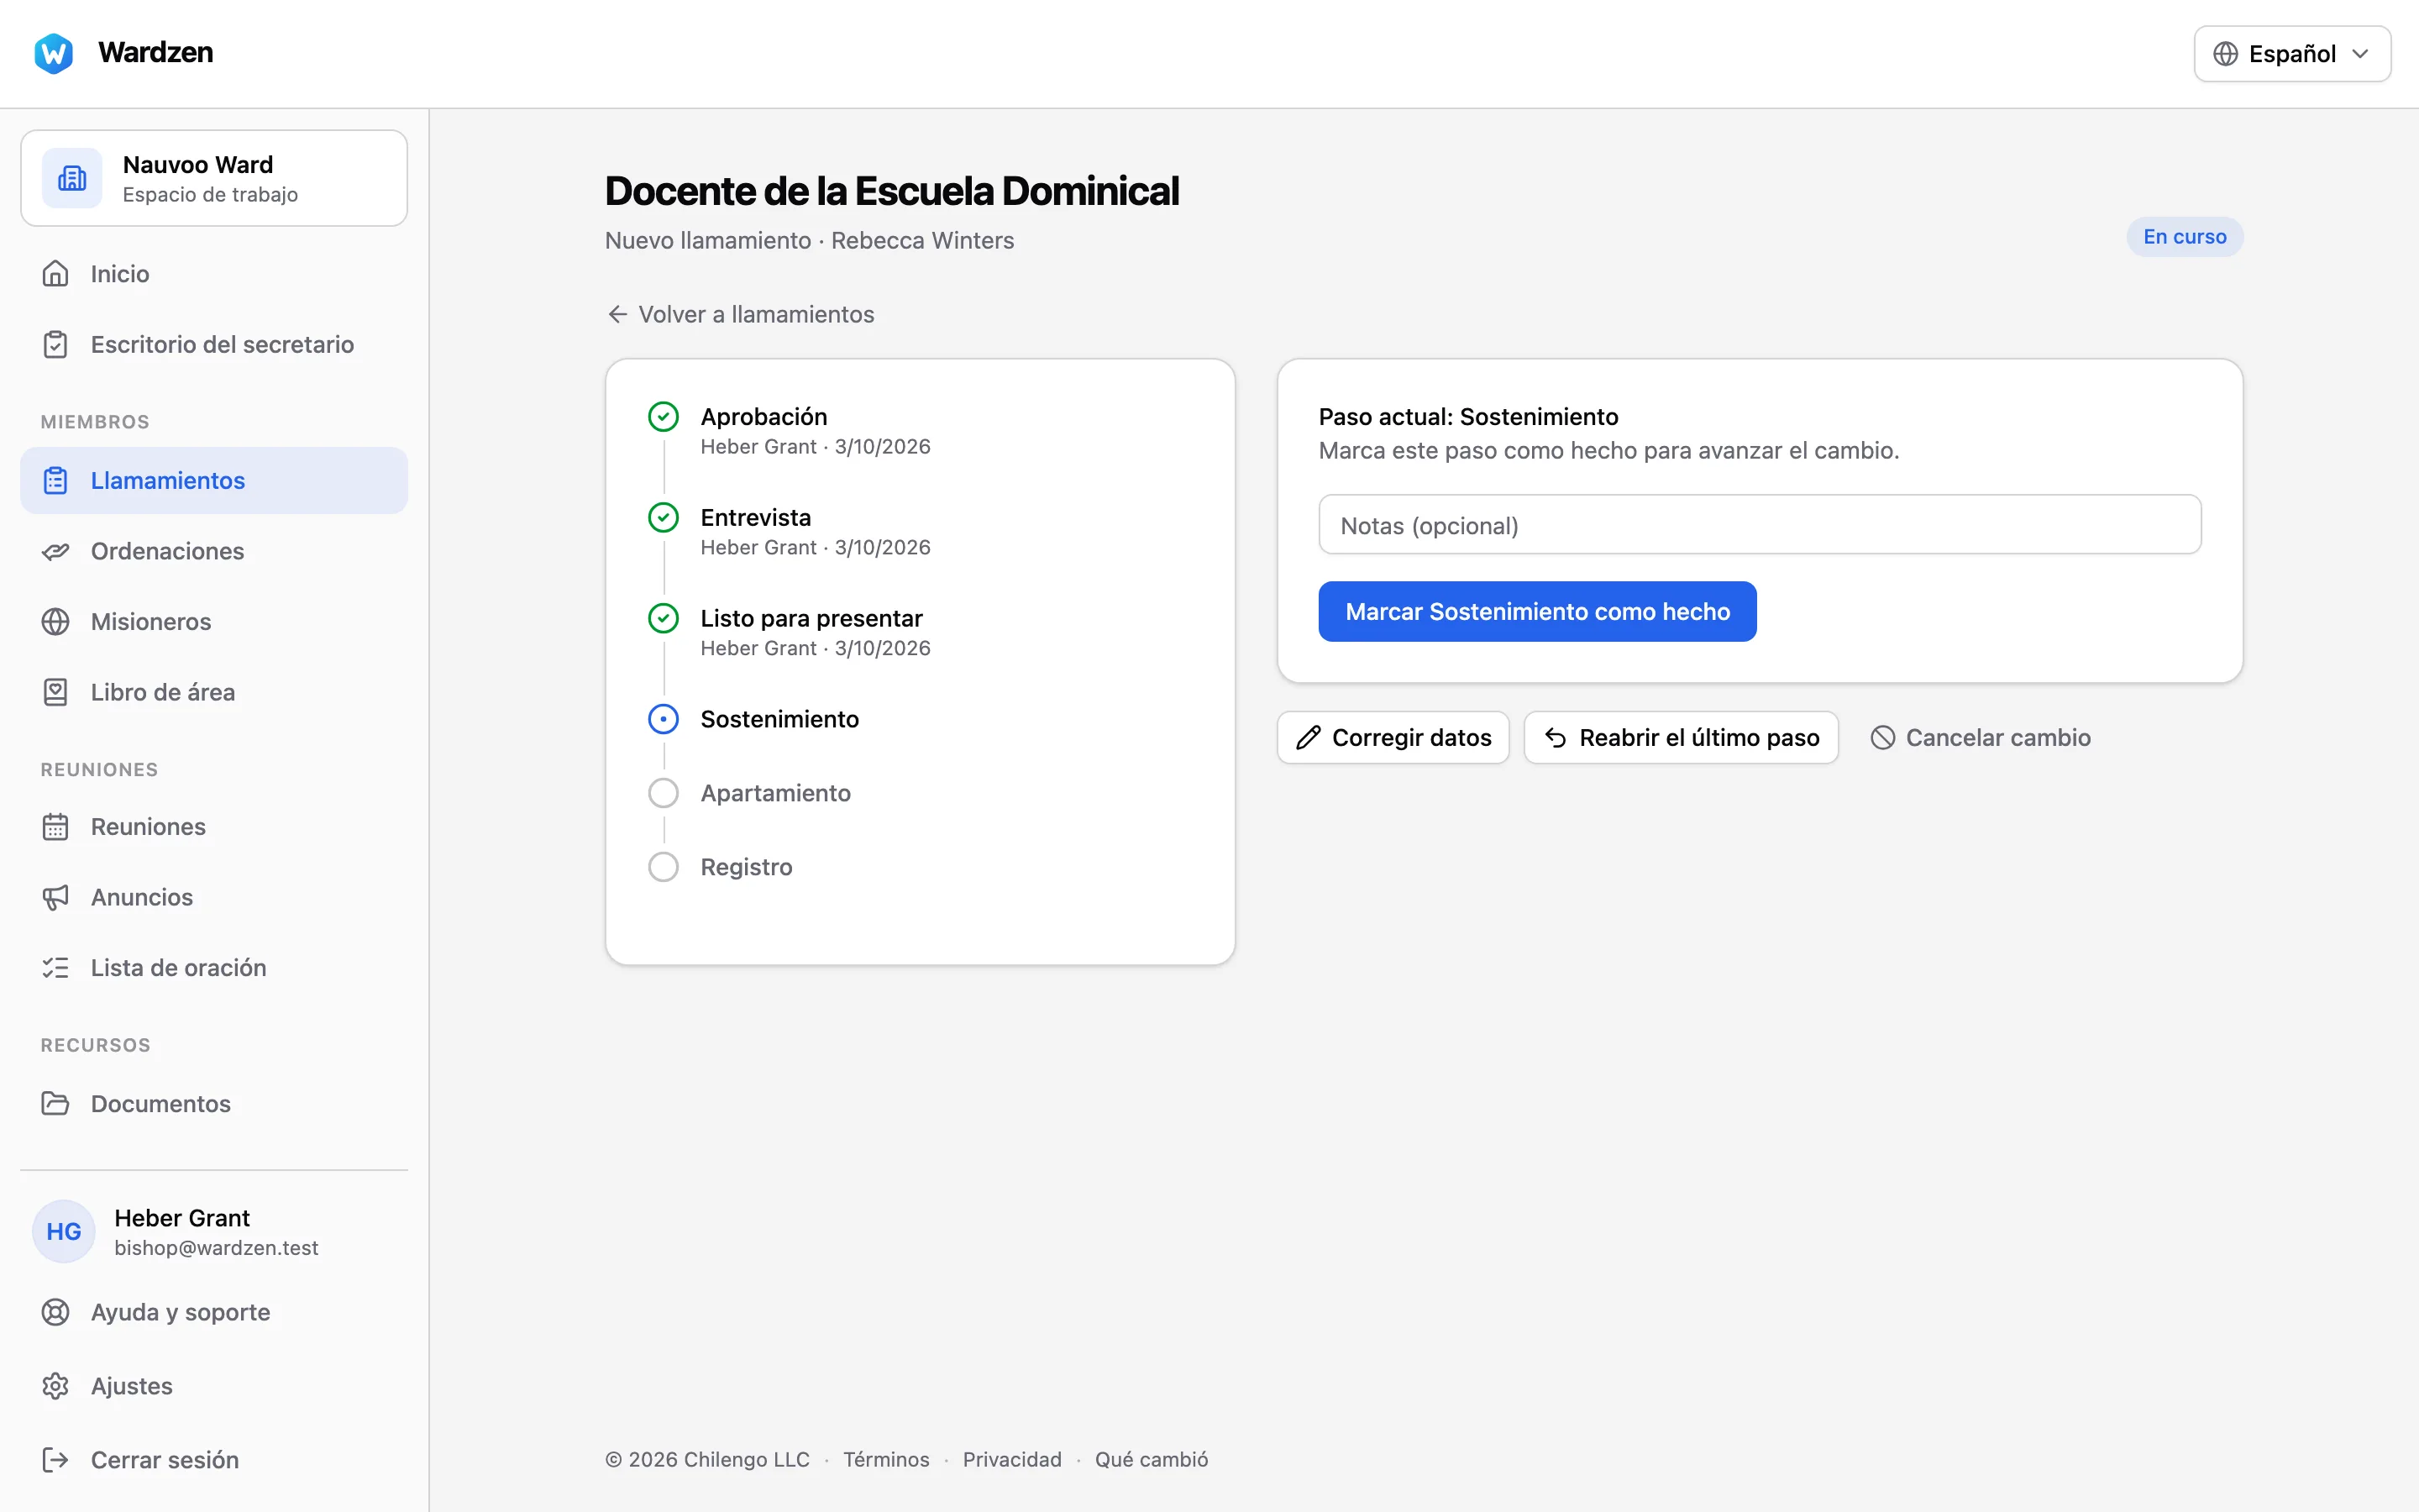Open the Español language dropdown
Viewport: 2419px width, 1512px height.
point(2292,54)
